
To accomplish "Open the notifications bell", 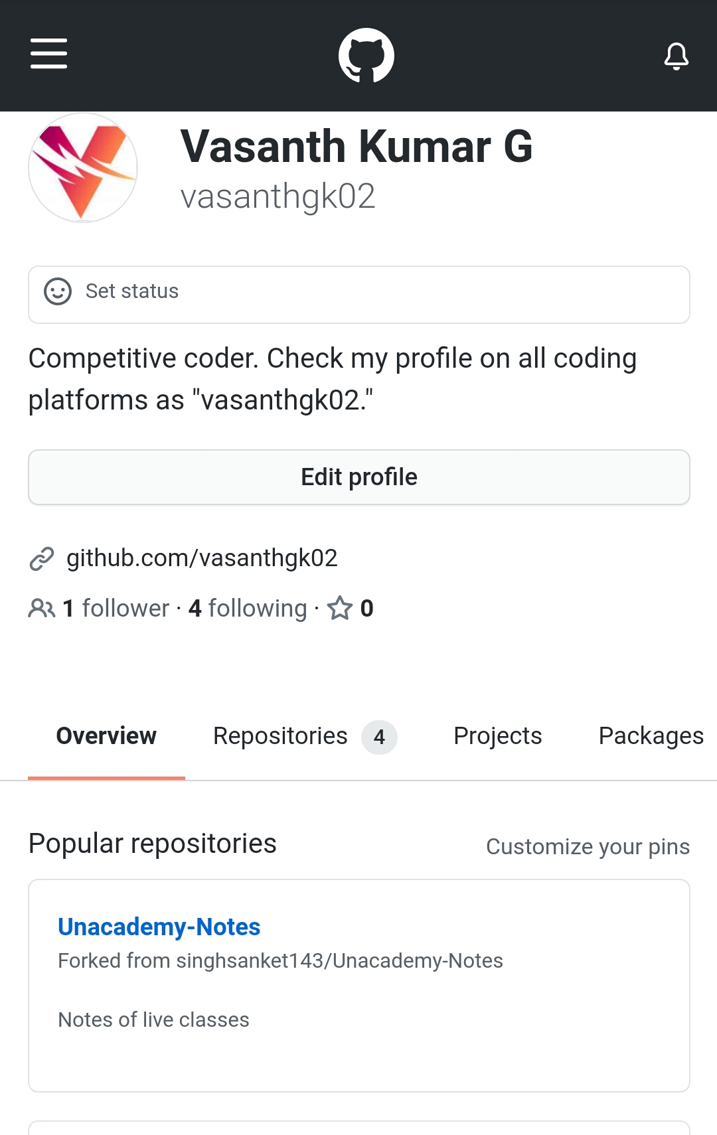I will (676, 56).
